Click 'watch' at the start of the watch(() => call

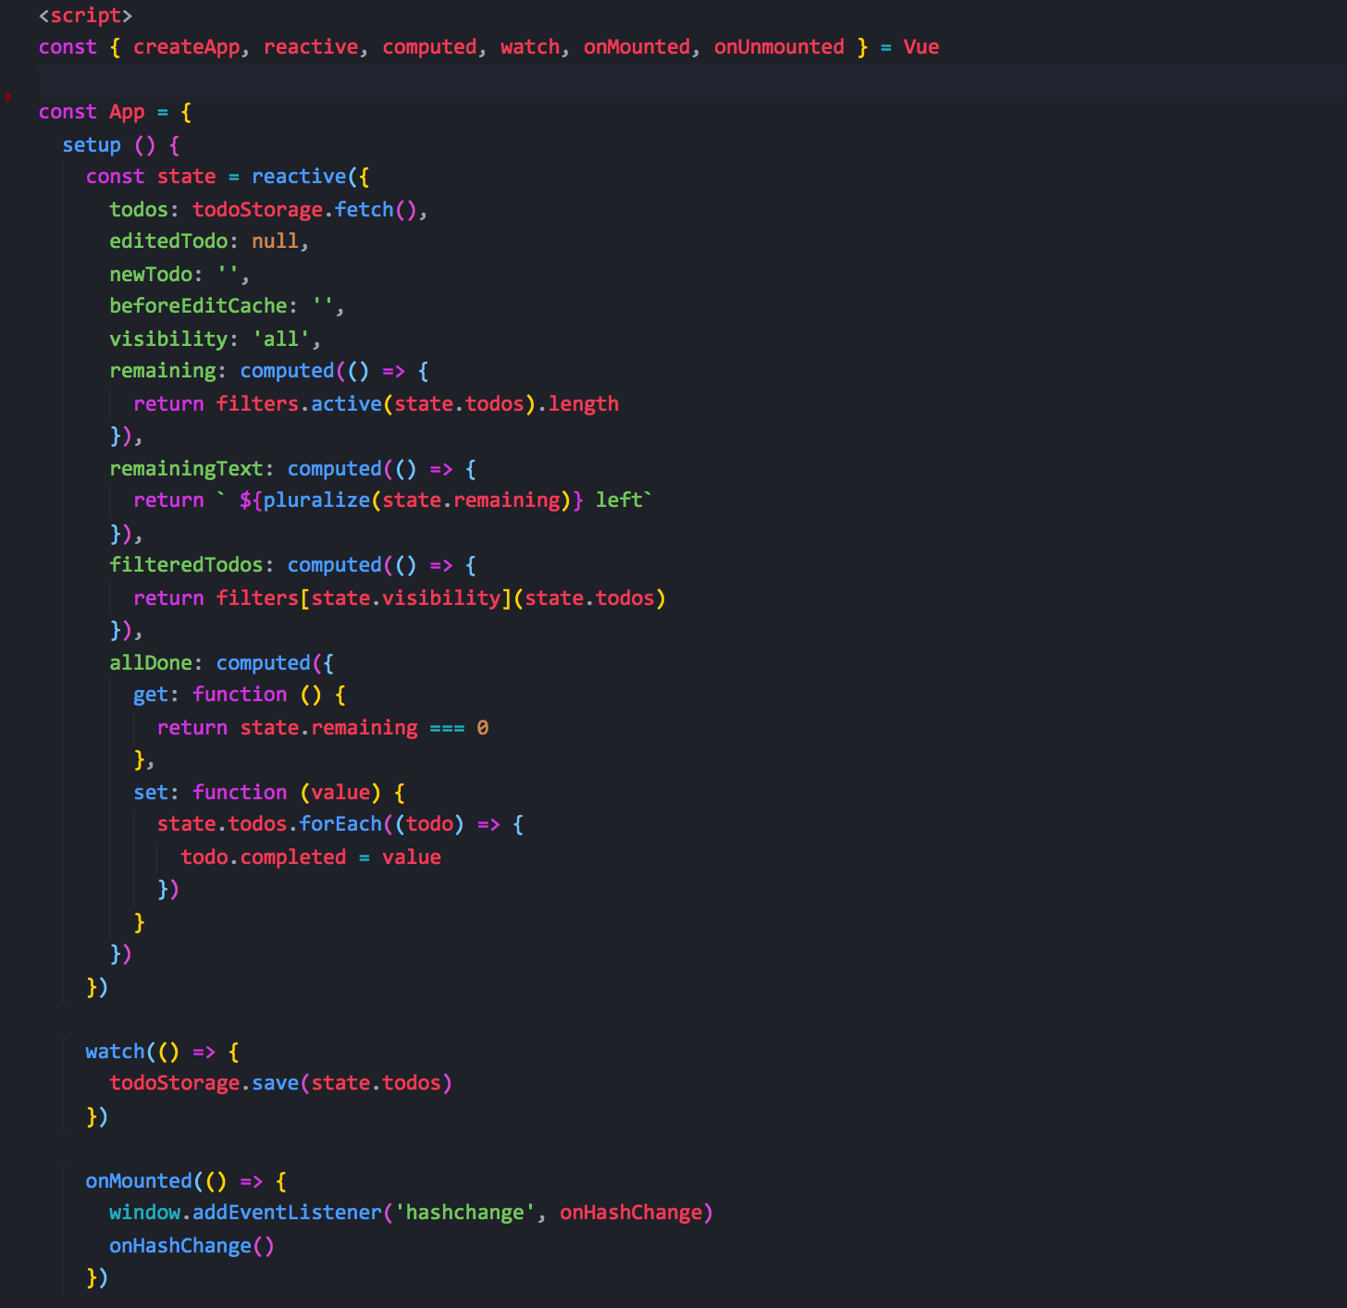point(115,1052)
